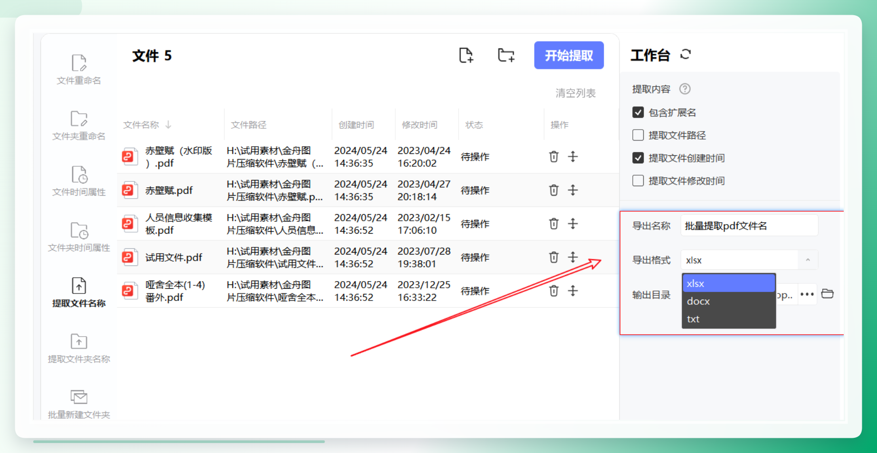Click the three-dots browse button for 输出目录
This screenshot has height=453, width=877.
(807, 294)
